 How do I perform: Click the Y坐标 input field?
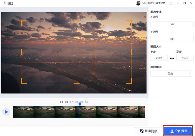[x=172, y=39]
